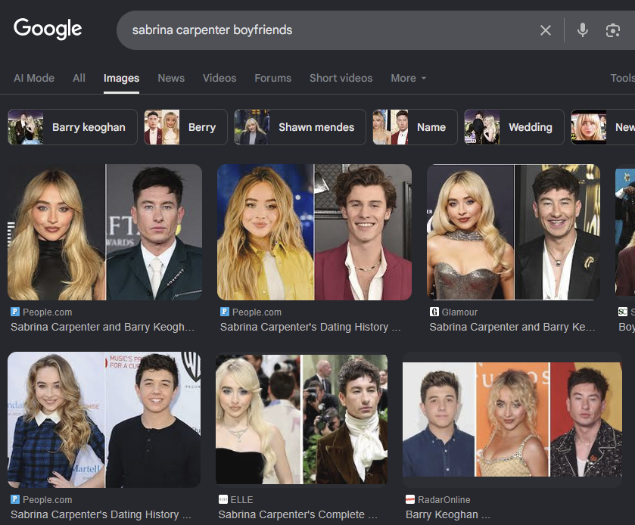Screen dimensions: 635x525
Task: Click the ELLE source name
Action: click(x=241, y=500)
